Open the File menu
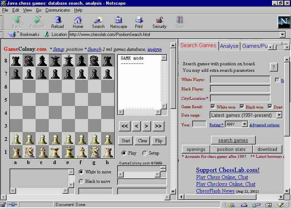The image size is (291, 209). tap(5, 10)
